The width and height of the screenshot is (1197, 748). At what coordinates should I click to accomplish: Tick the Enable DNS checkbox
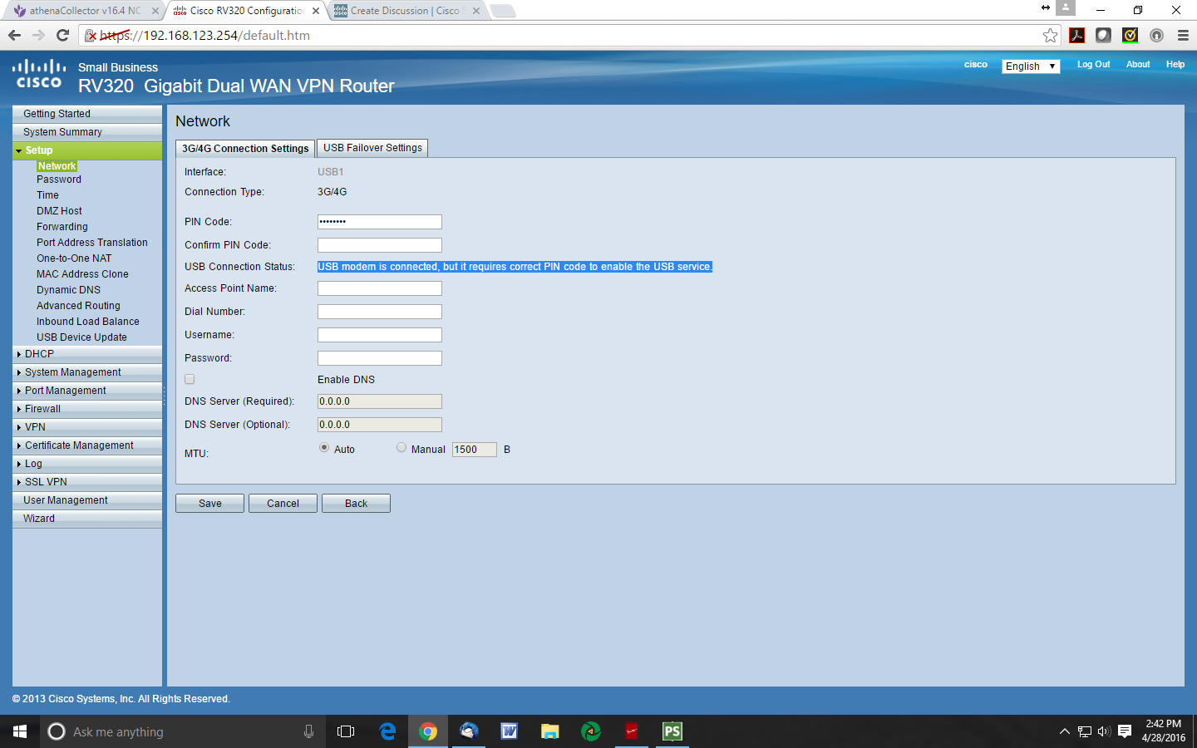190,379
